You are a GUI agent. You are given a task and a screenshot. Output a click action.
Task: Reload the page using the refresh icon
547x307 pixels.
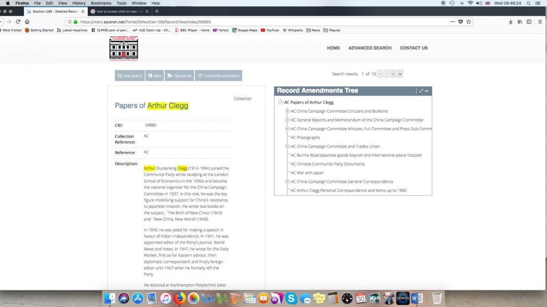coord(18,21)
